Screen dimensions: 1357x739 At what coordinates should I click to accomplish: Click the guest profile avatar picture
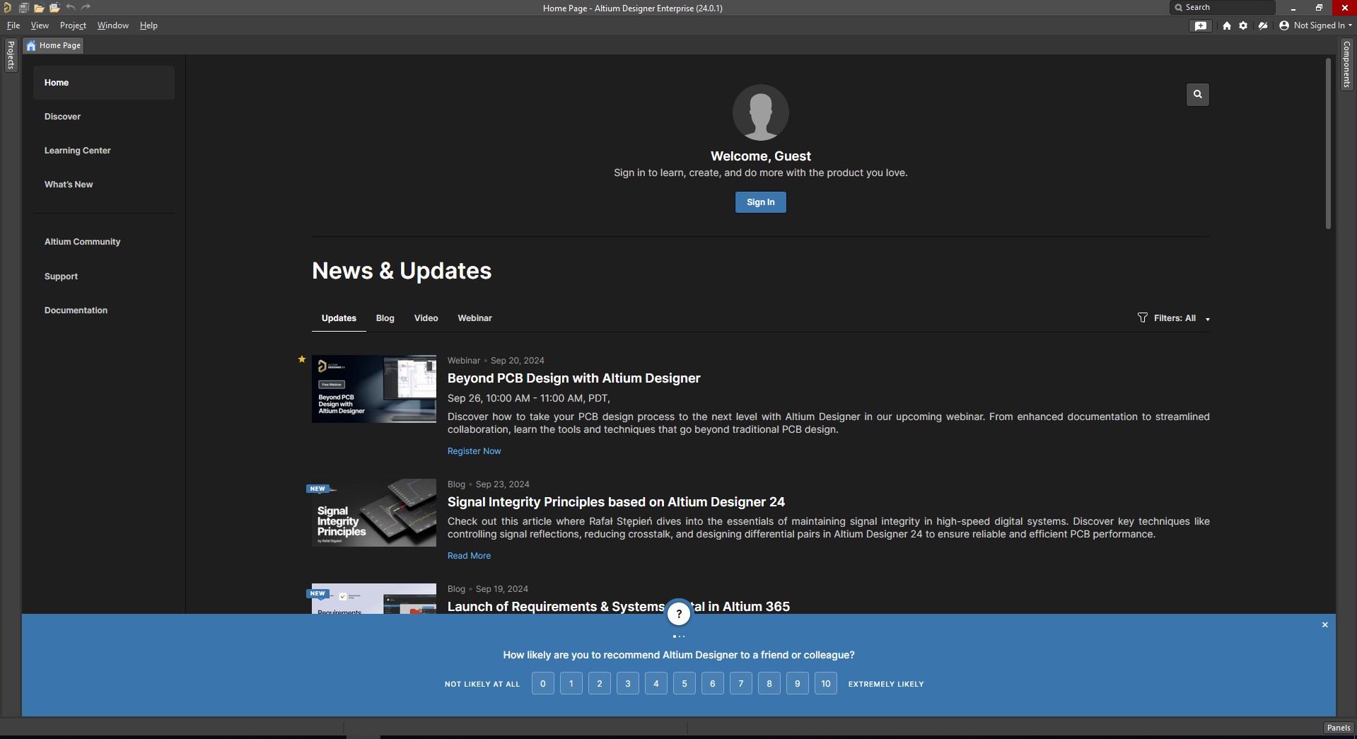pos(761,112)
